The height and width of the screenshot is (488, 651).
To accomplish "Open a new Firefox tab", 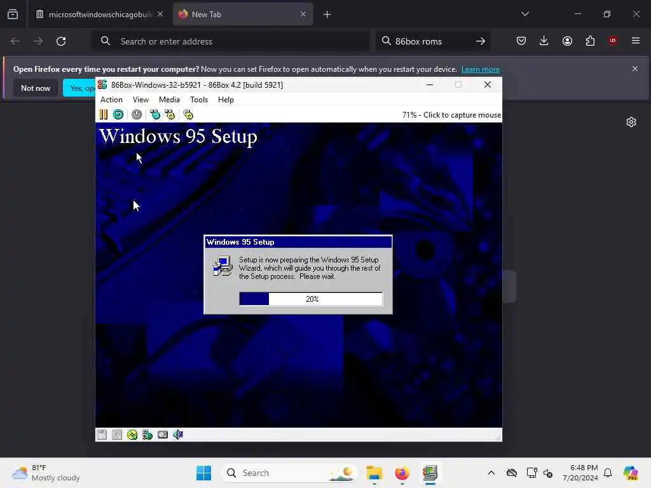I will tap(327, 15).
